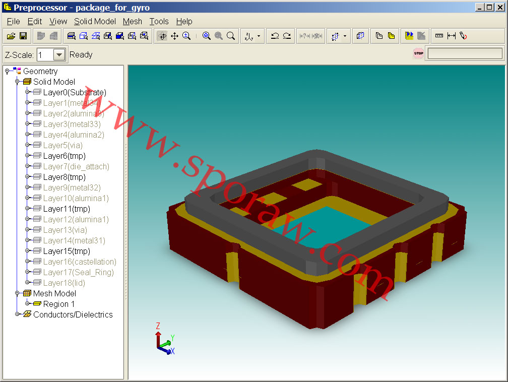This screenshot has width=508, height=382.
Task: Toggle the hidden Layer7(die_attach) item
Action: coord(76,166)
